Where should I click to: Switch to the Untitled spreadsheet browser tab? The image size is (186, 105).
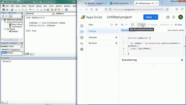[121, 3]
